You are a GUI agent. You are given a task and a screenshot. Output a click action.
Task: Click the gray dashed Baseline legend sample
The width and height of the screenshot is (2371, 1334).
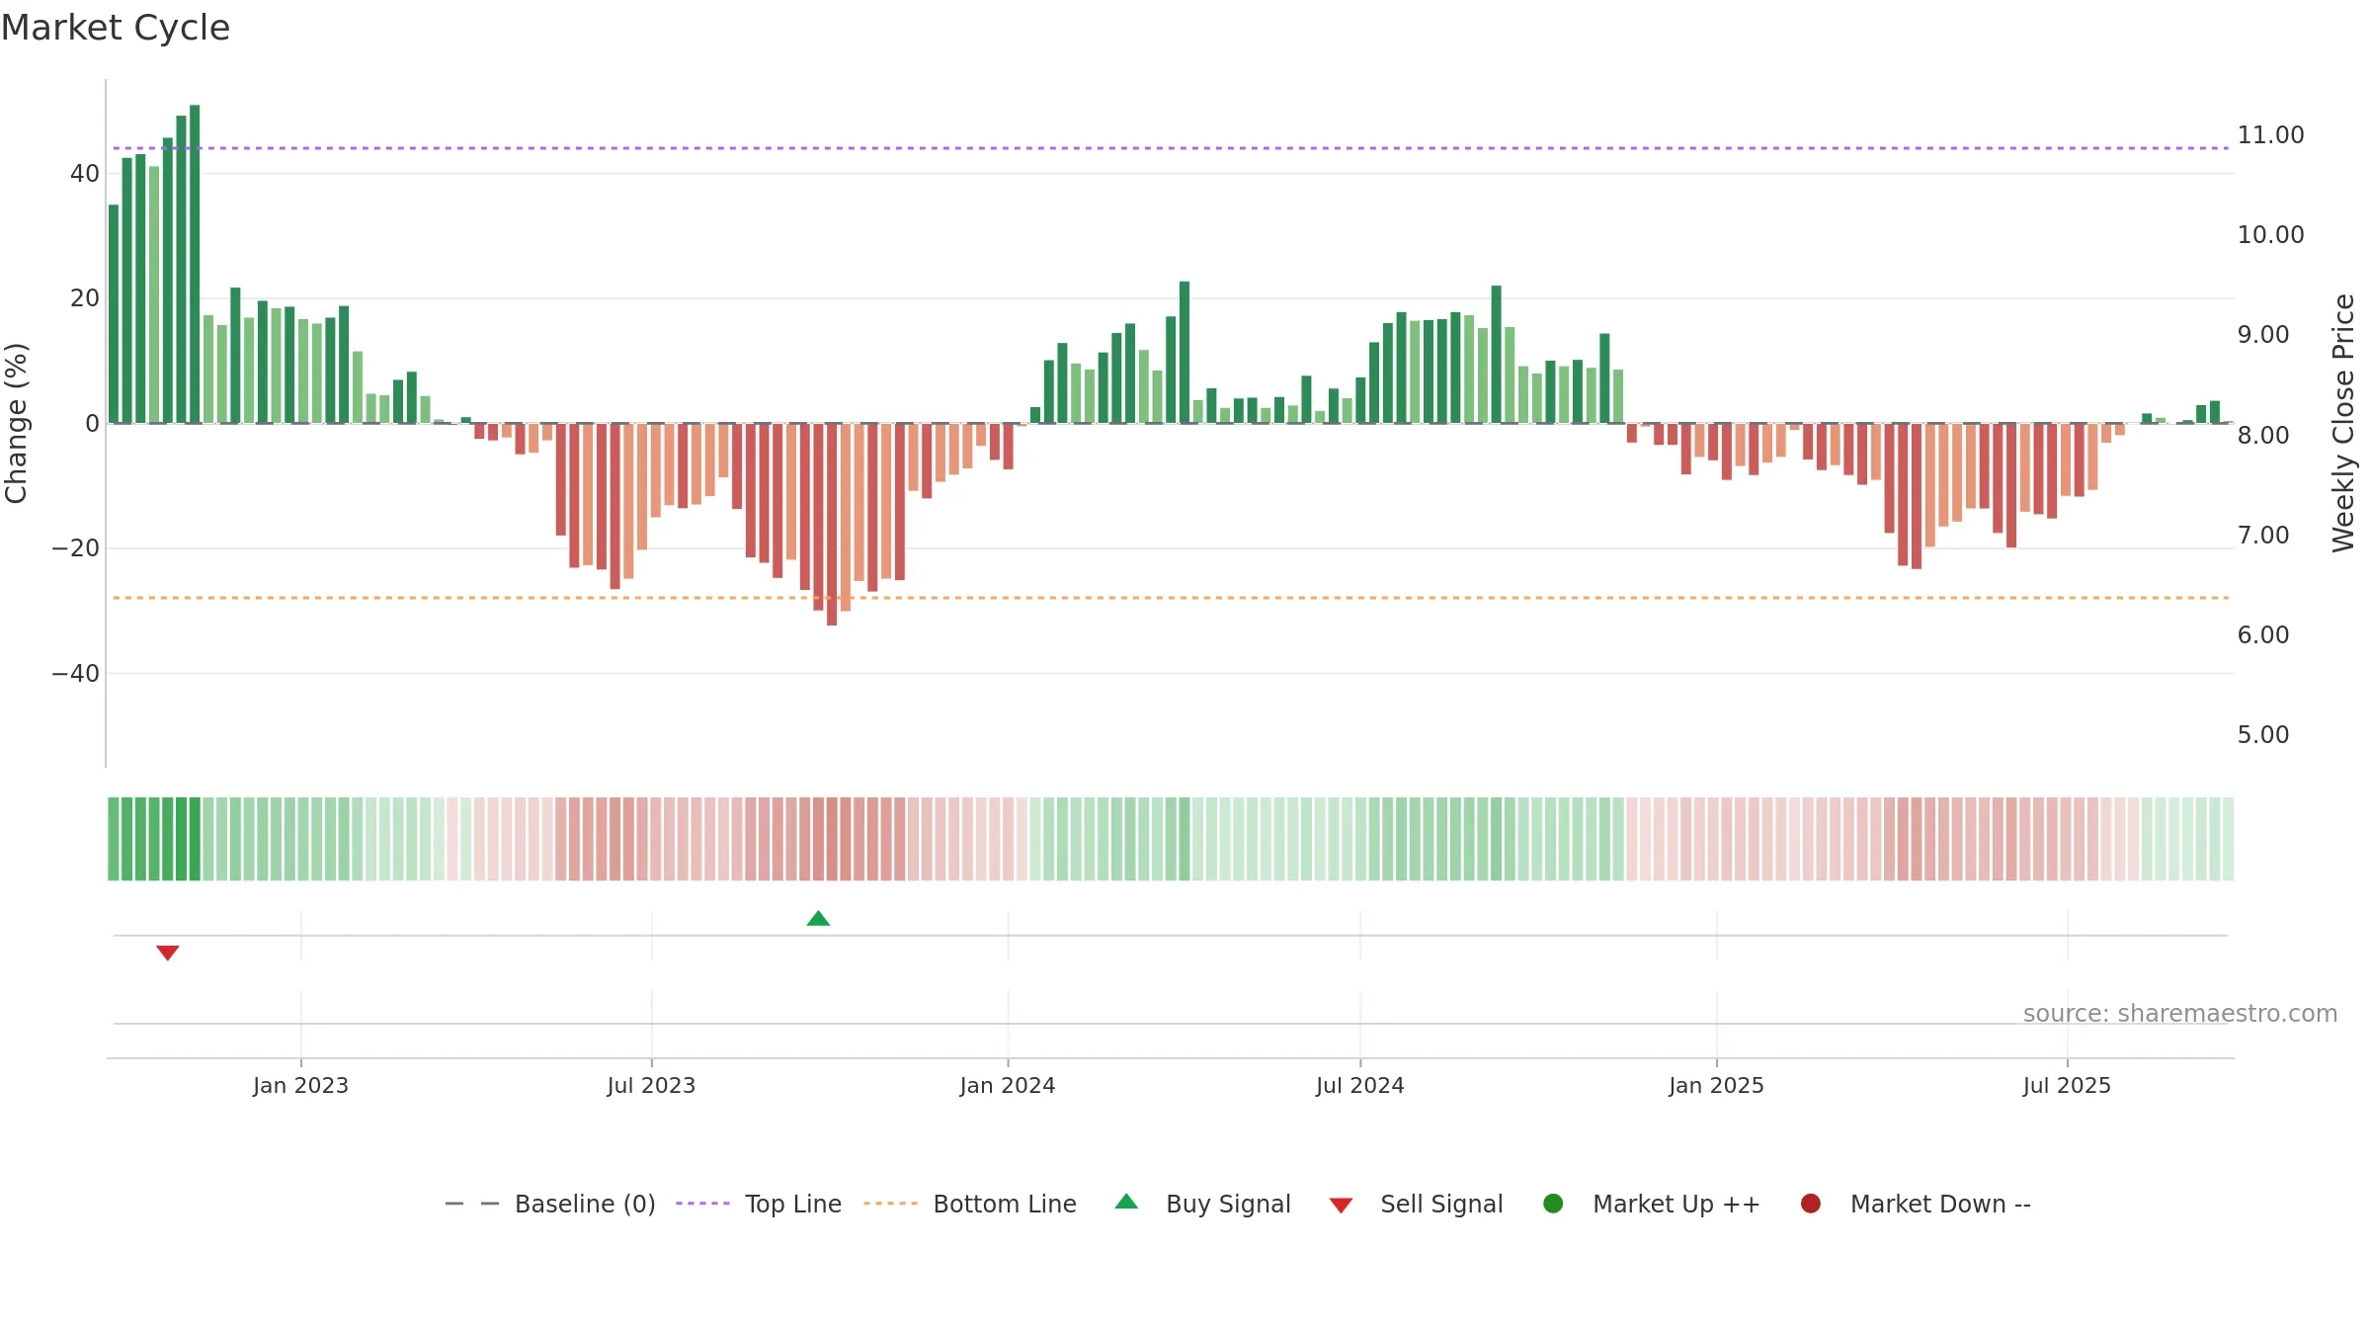472,1204
